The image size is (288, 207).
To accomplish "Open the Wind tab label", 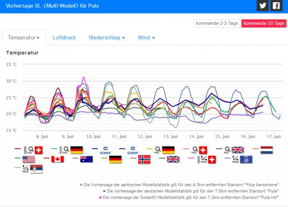I will pos(144,38).
